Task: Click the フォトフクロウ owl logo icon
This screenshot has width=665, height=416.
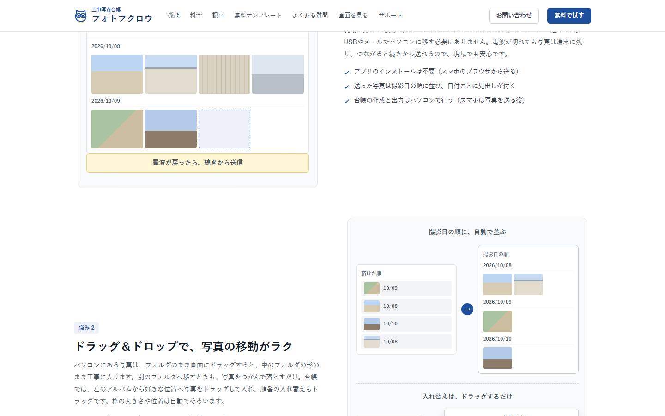Action: click(x=81, y=16)
